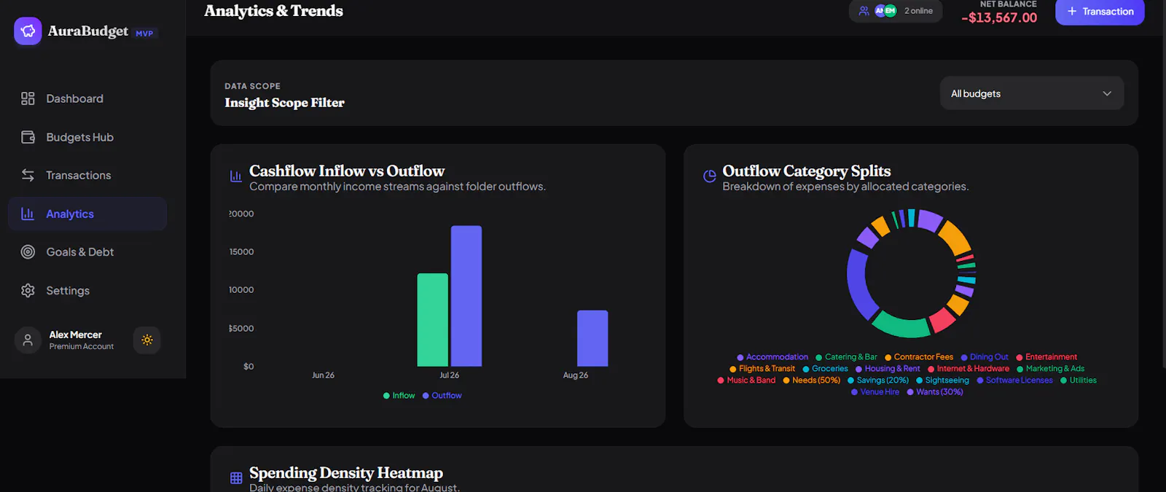Go to the Transactions page
Screen dimensions: 1166x492
point(87,175)
